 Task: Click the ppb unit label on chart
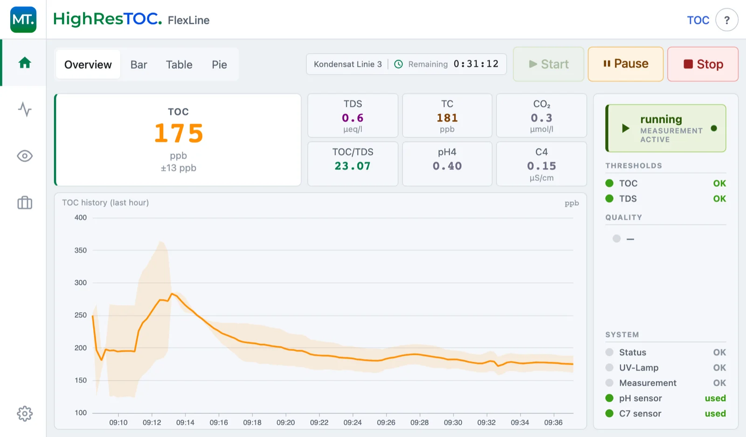572,203
